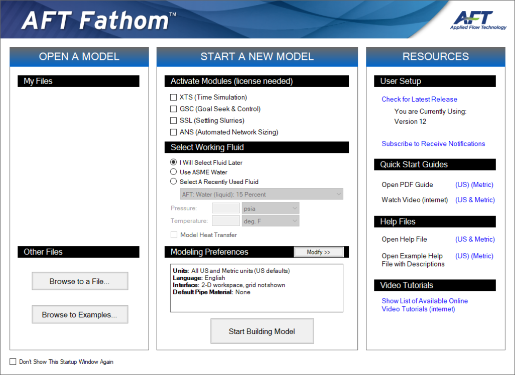This screenshot has height=375, width=515.
Task: Click the 'Select Working Fluid' header
Action: (x=256, y=147)
